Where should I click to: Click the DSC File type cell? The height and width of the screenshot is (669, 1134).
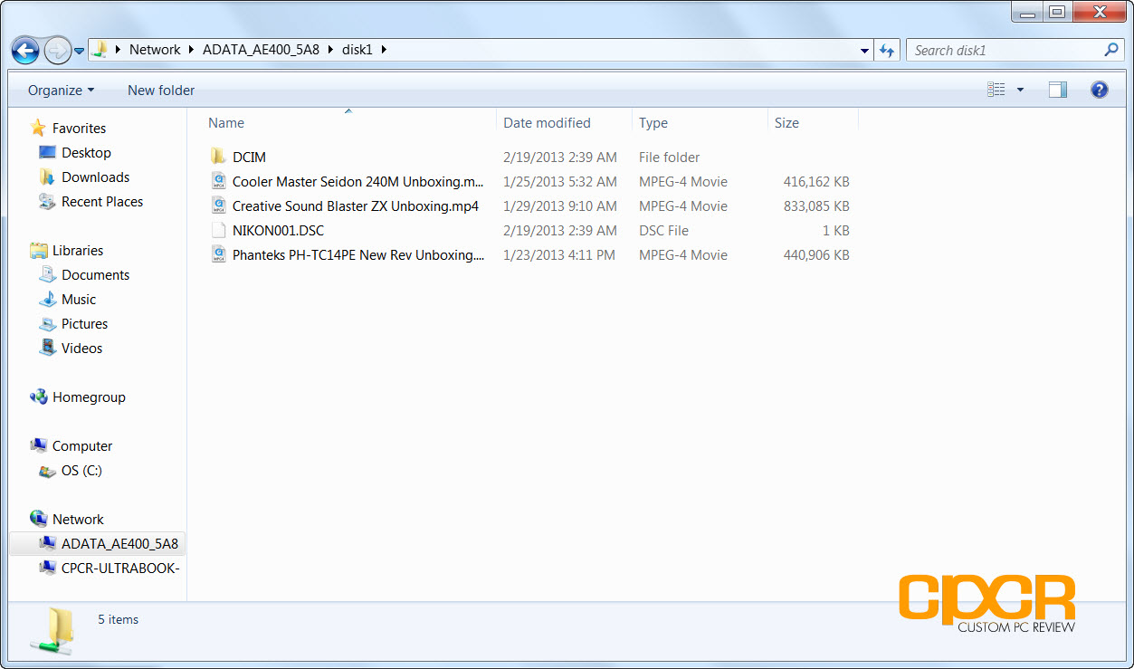click(663, 230)
